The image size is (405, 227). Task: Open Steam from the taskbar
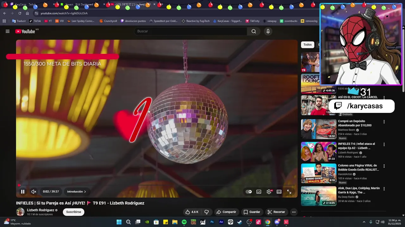point(240,222)
